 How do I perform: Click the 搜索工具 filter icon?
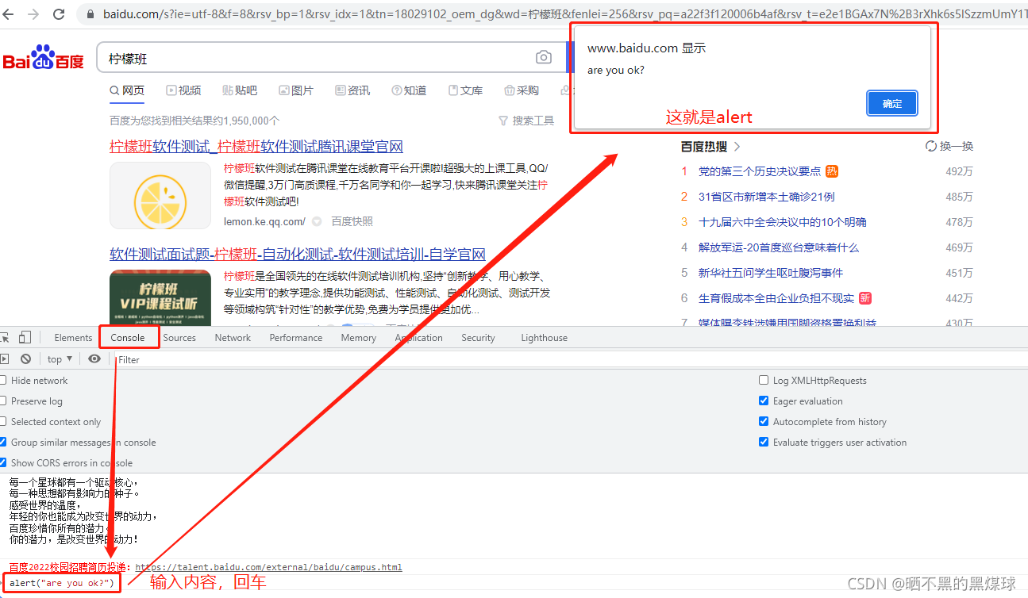point(503,121)
